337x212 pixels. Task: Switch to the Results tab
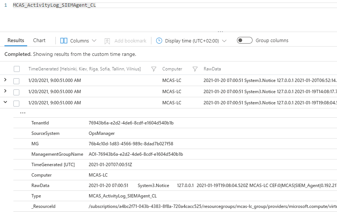pos(16,40)
